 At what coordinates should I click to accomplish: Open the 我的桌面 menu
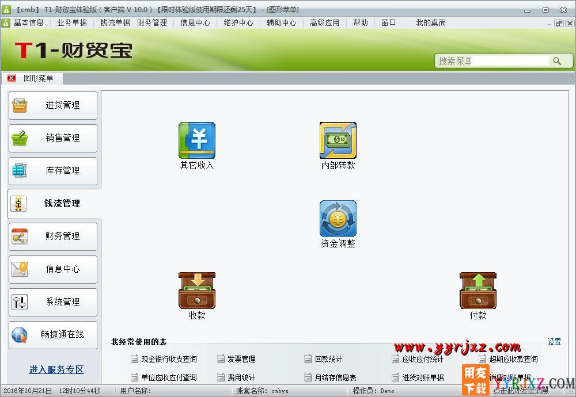tap(431, 23)
